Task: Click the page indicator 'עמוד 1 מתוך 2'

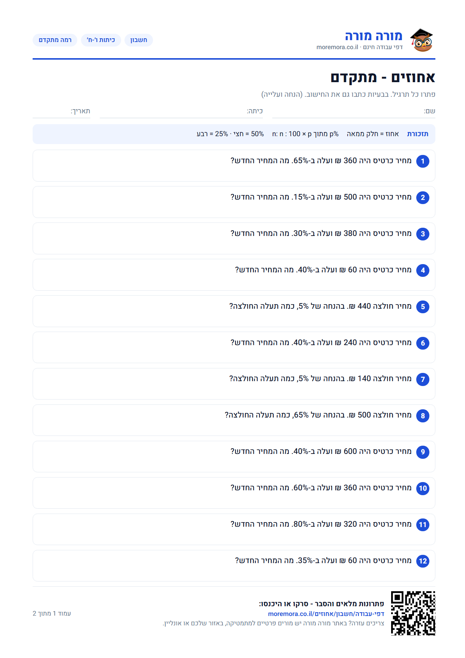Action: coord(52,614)
